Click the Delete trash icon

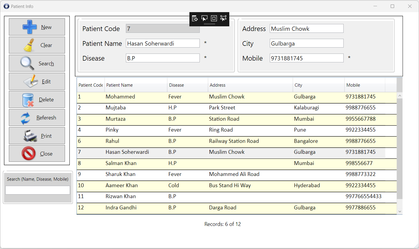pos(28,99)
